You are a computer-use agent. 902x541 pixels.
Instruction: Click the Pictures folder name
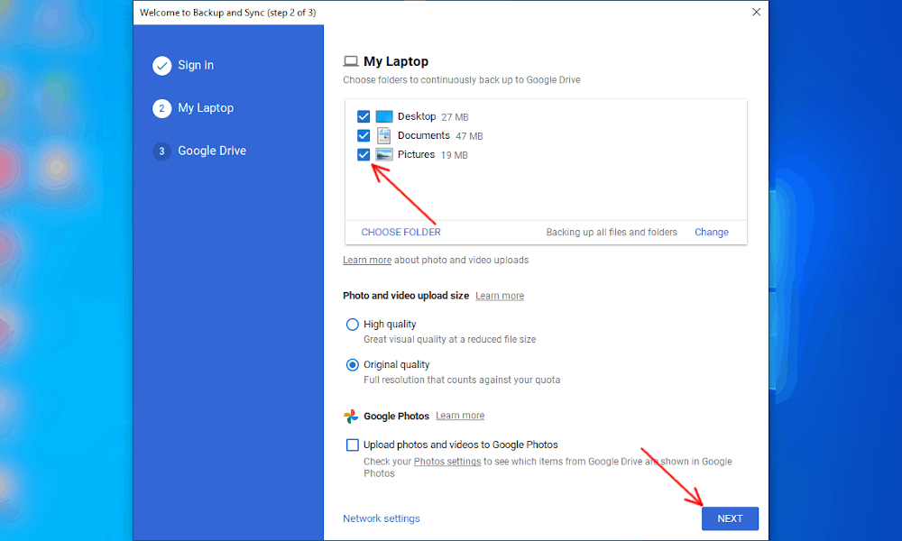point(416,155)
